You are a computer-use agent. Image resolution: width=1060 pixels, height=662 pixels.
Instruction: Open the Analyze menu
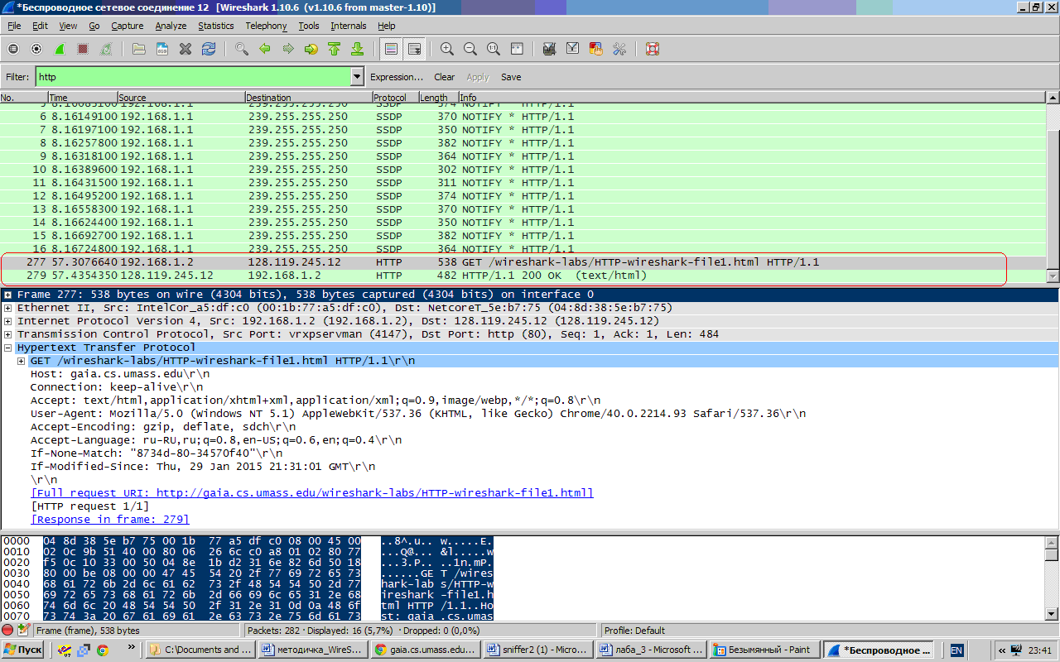171,26
